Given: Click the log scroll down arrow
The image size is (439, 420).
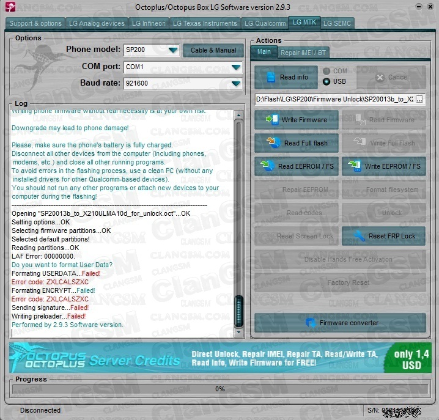Looking at the screenshot, I should coord(238,332).
